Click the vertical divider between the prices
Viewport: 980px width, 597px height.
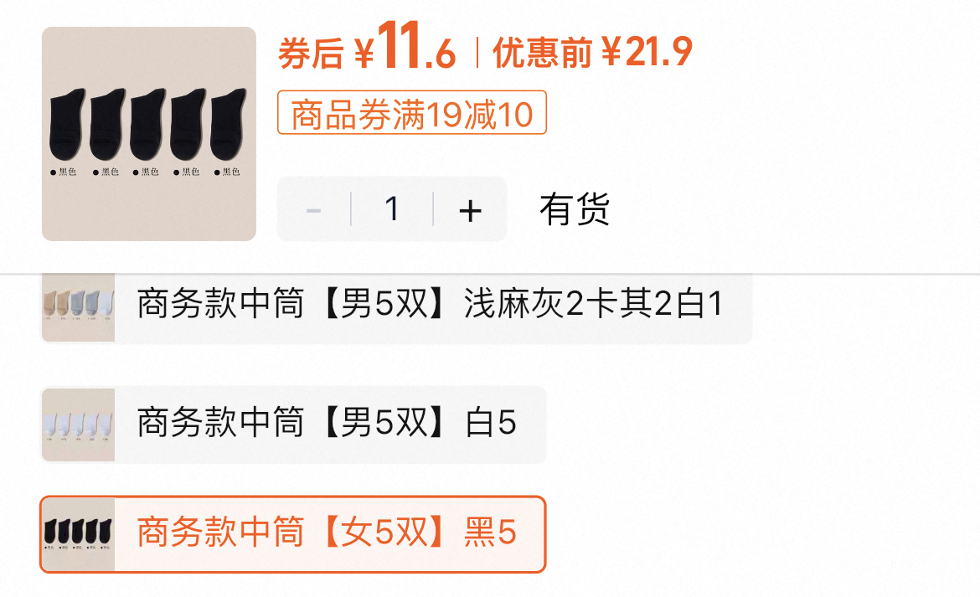point(477,53)
